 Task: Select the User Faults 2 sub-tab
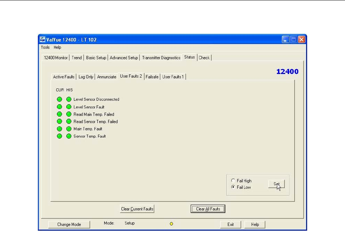pos(131,76)
